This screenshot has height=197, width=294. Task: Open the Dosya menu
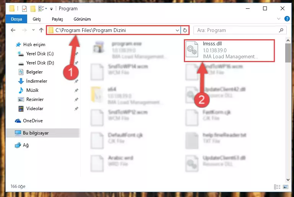(x=16, y=19)
